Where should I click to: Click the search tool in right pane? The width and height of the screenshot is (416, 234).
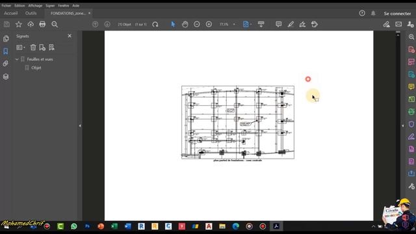(x=411, y=37)
